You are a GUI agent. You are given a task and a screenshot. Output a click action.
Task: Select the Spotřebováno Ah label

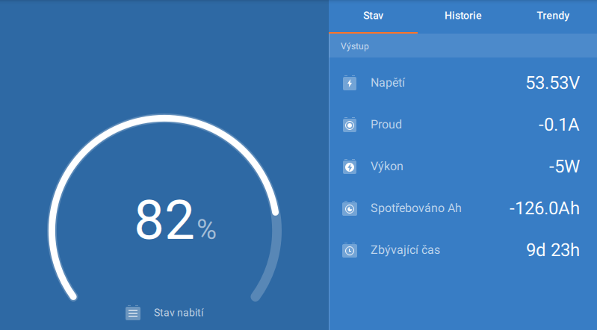pyautogui.click(x=415, y=208)
